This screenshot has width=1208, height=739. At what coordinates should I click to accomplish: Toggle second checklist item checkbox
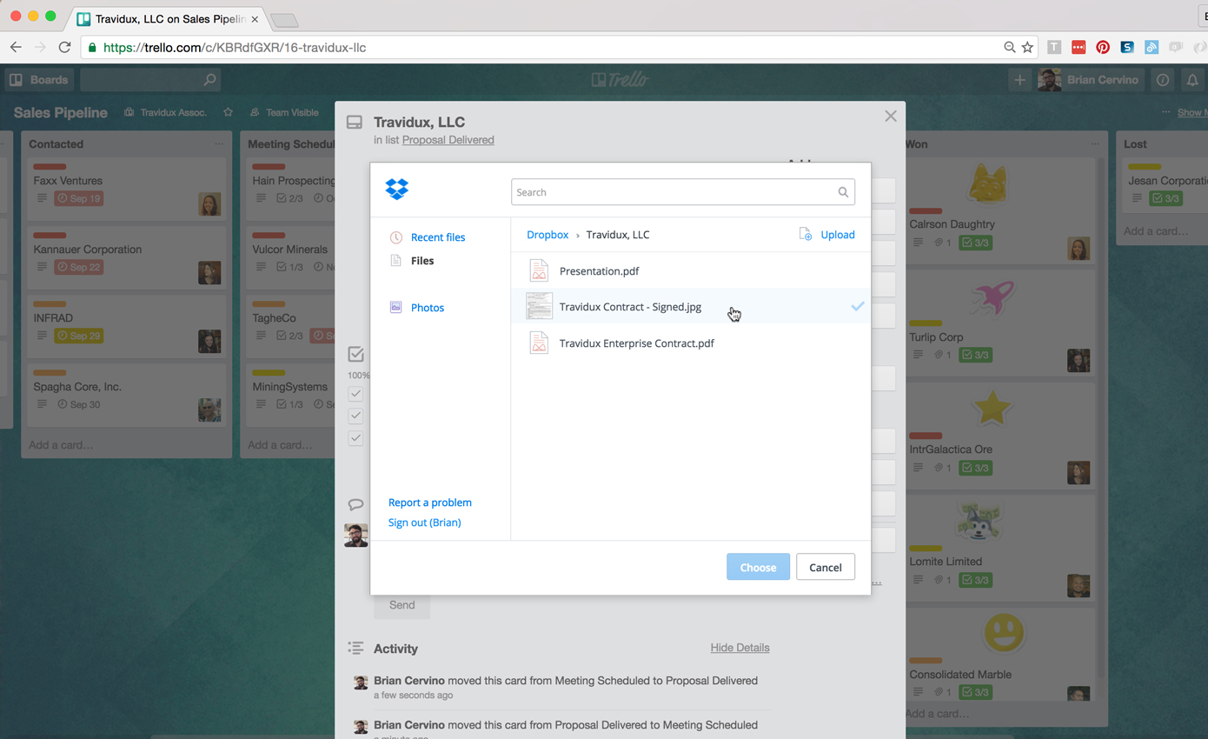pos(355,416)
